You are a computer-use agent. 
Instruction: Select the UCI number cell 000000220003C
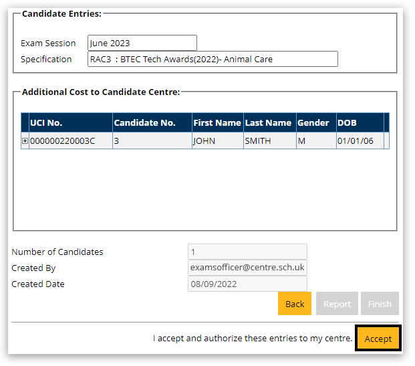(70, 141)
